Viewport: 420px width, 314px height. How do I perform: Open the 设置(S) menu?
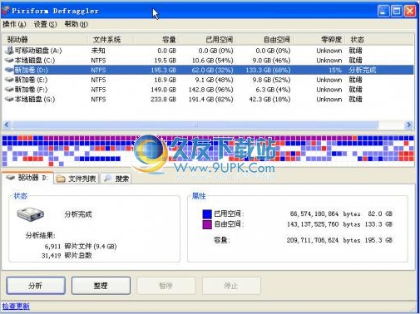pos(45,24)
